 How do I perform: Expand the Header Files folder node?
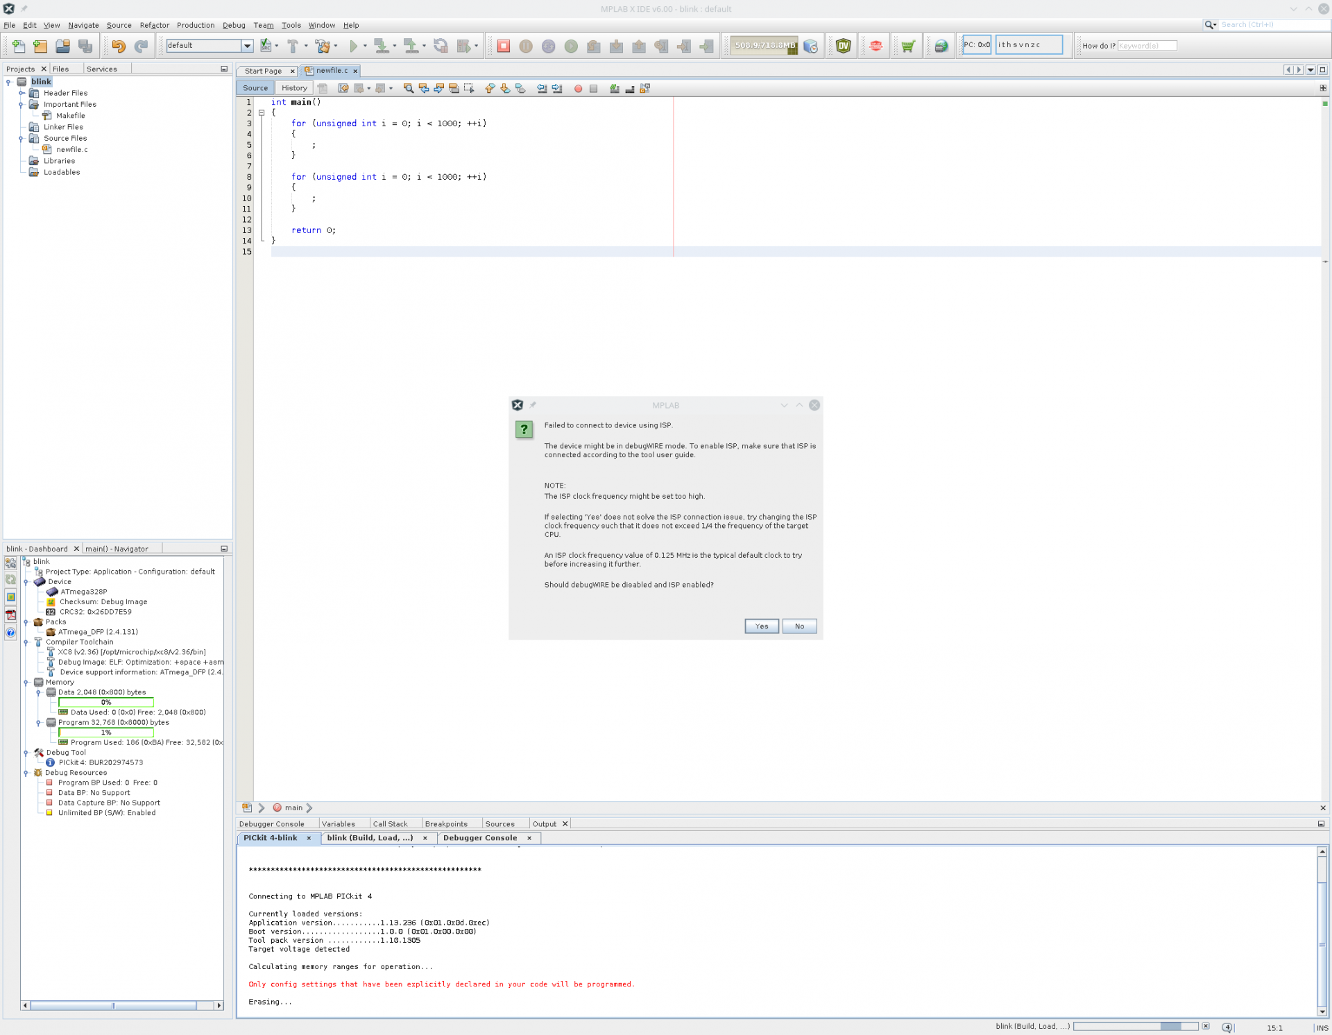click(x=22, y=93)
